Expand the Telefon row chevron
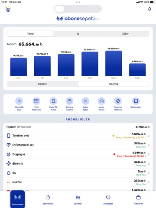The width and height of the screenshot is (156, 208). (149, 136)
